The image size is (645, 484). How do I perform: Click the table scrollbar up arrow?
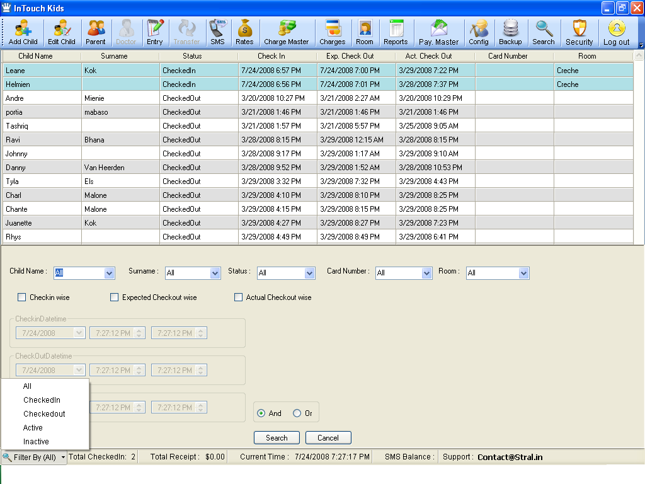pyautogui.click(x=639, y=55)
